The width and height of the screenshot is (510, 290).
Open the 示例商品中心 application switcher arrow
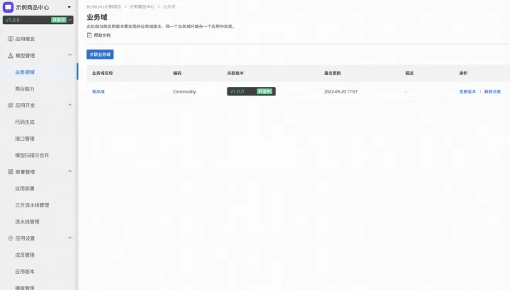click(69, 7)
